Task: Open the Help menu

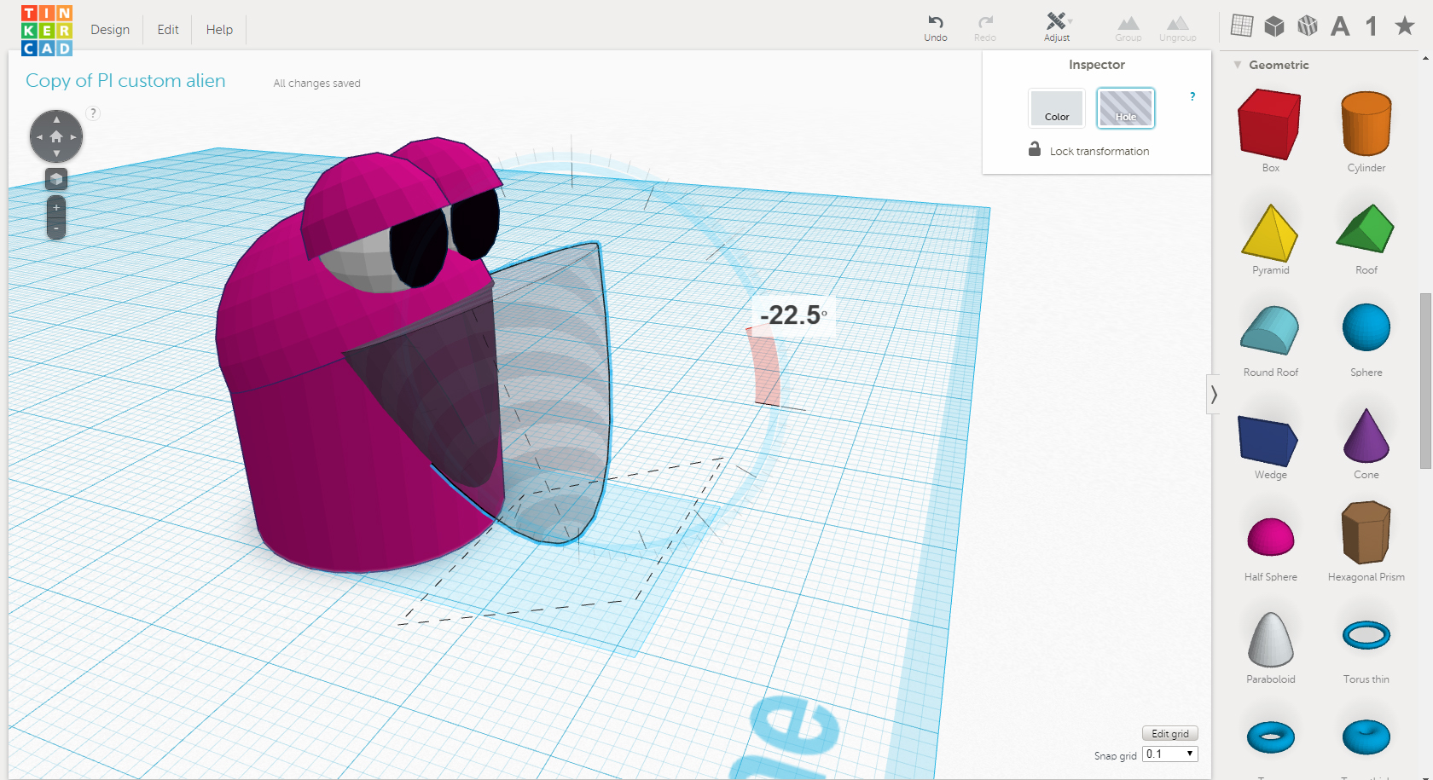Action: tap(219, 30)
